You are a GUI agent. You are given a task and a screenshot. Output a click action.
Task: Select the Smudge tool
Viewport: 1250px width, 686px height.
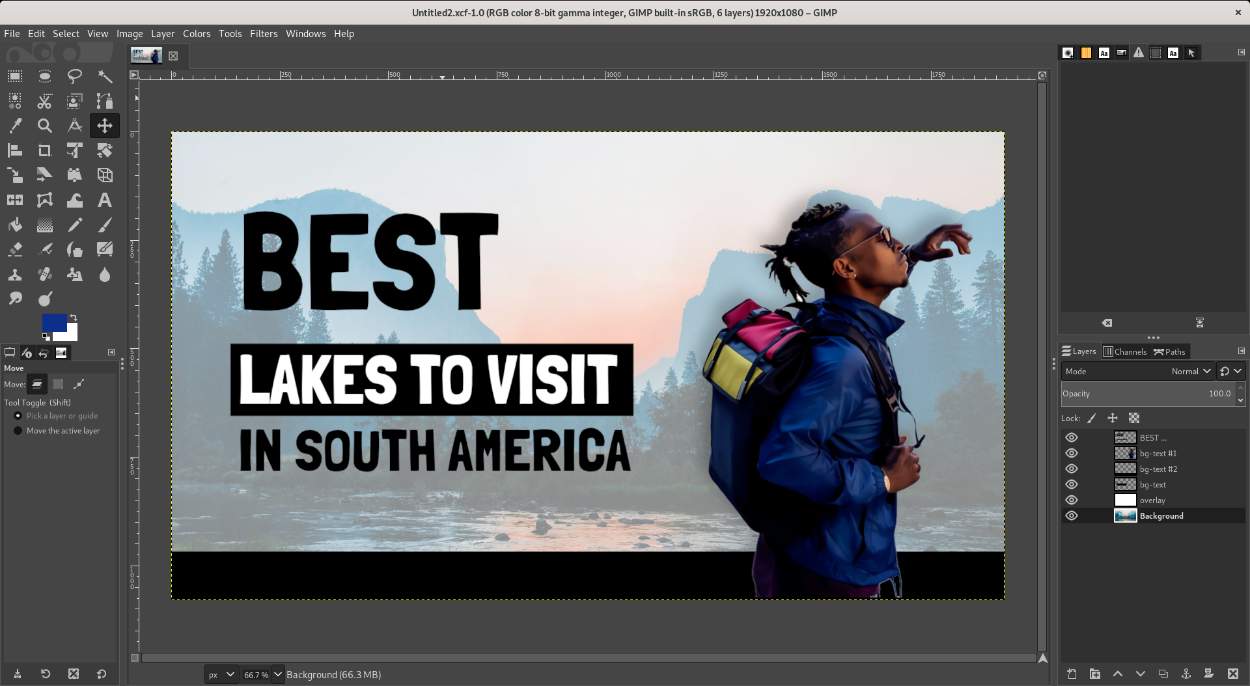point(15,299)
